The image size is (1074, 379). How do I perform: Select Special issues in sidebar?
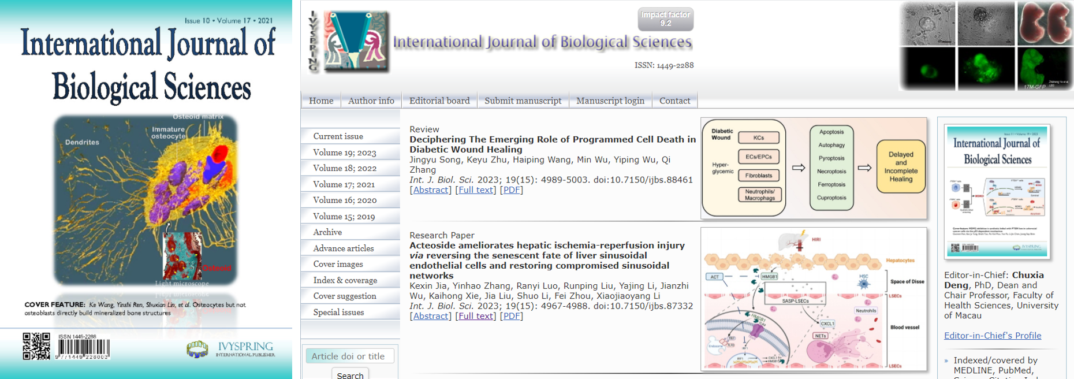(338, 312)
